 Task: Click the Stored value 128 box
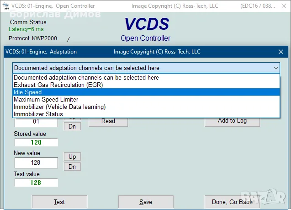click(x=36, y=142)
